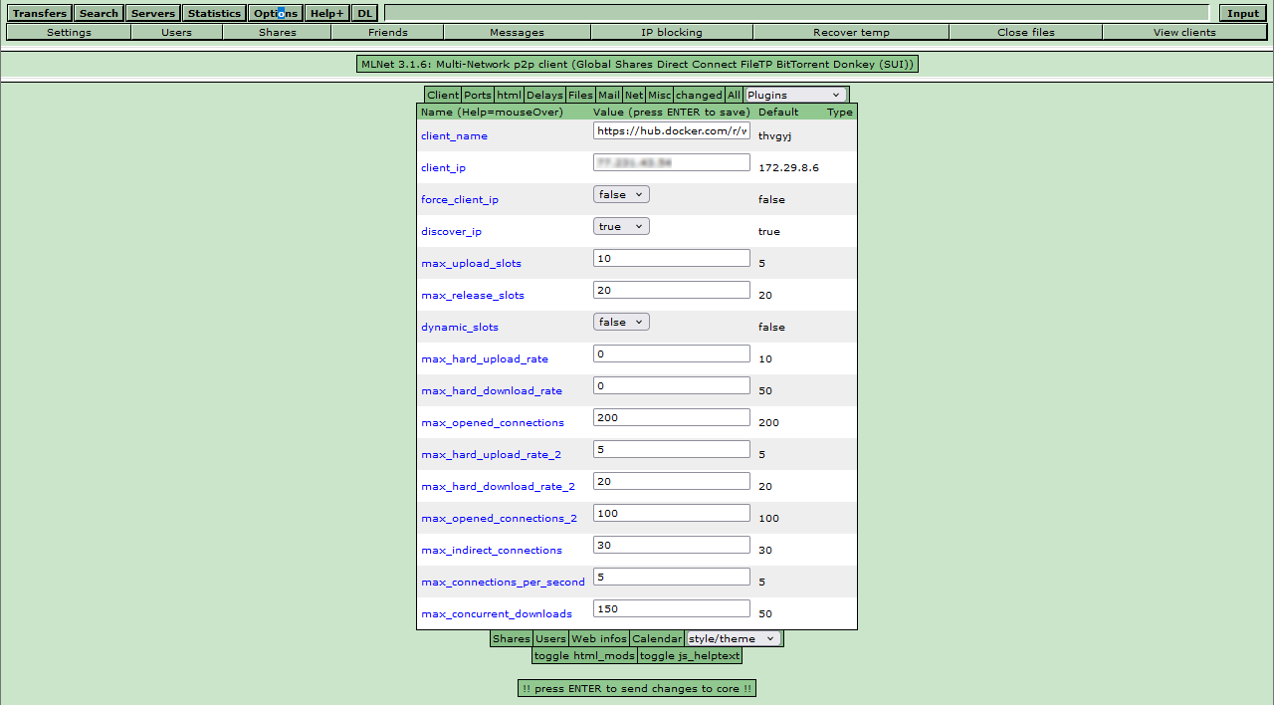Open the force_client_ip dropdown
The image size is (1274, 705).
click(621, 195)
